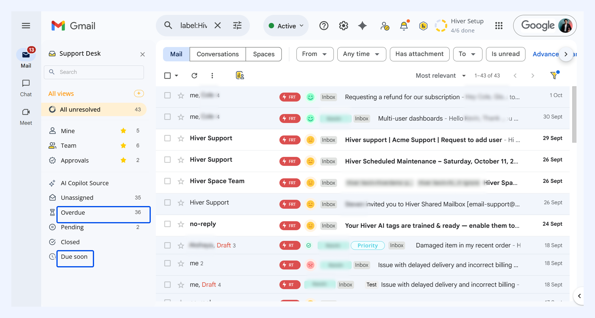Expand the select-all dropdown arrow
This screenshot has width=595, height=318.
click(176, 76)
